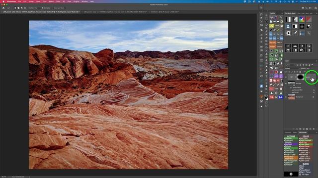Click the yellow button in TK Cx panel

click(272, 26)
